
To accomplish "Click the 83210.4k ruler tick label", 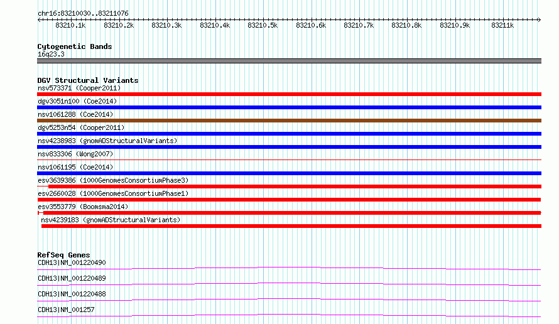I will click(x=215, y=25).
